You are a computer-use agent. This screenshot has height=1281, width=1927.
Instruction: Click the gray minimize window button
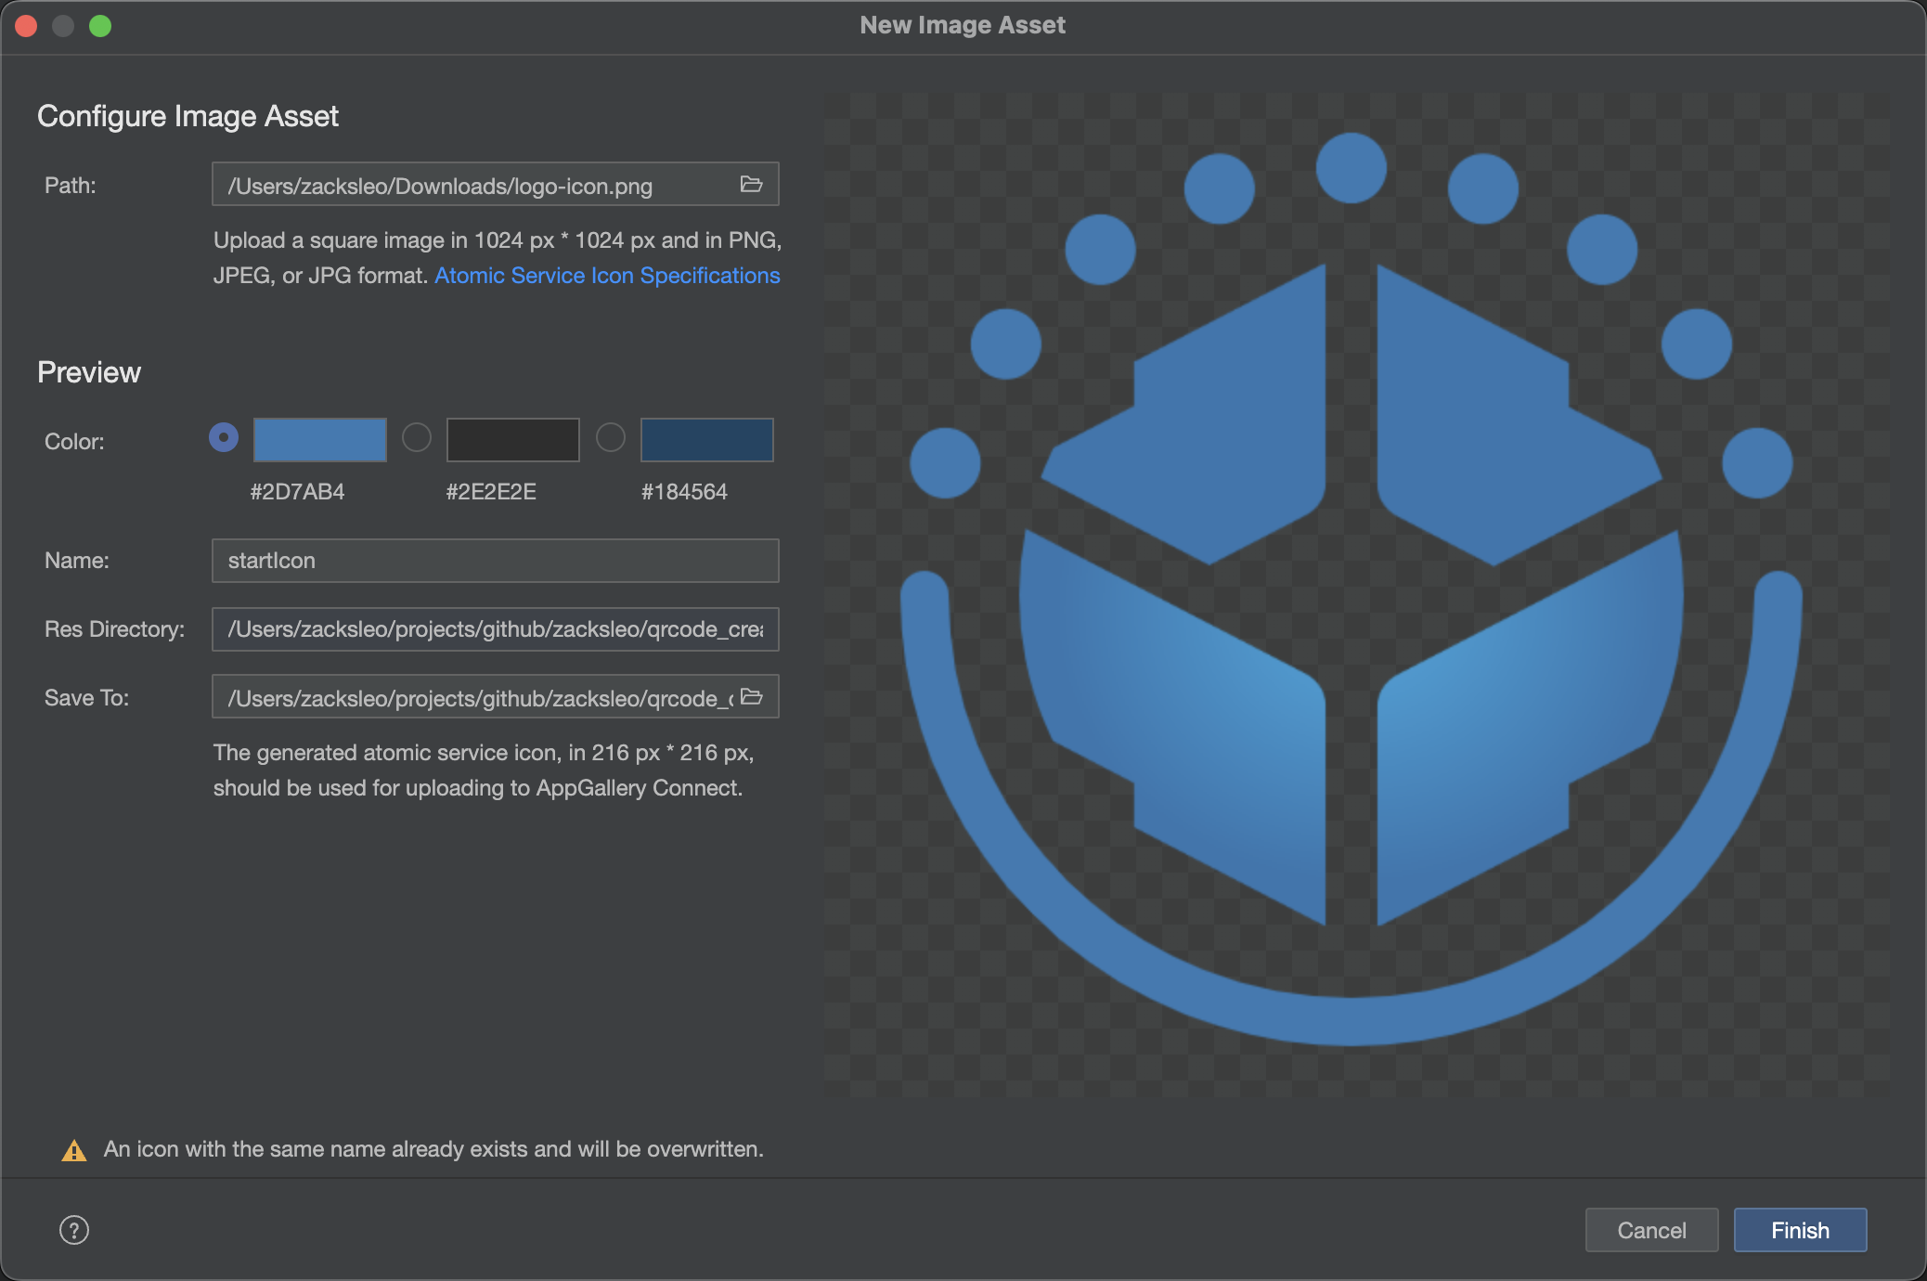63,26
